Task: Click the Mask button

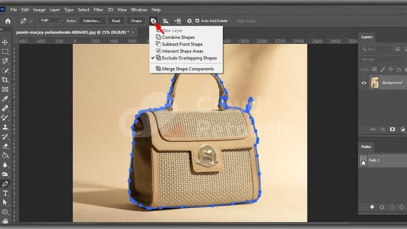Action: [x=116, y=21]
